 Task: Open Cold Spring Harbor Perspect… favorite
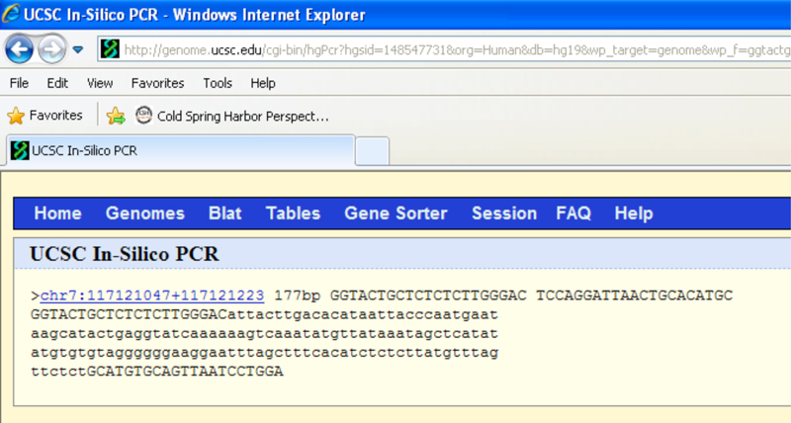232,116
